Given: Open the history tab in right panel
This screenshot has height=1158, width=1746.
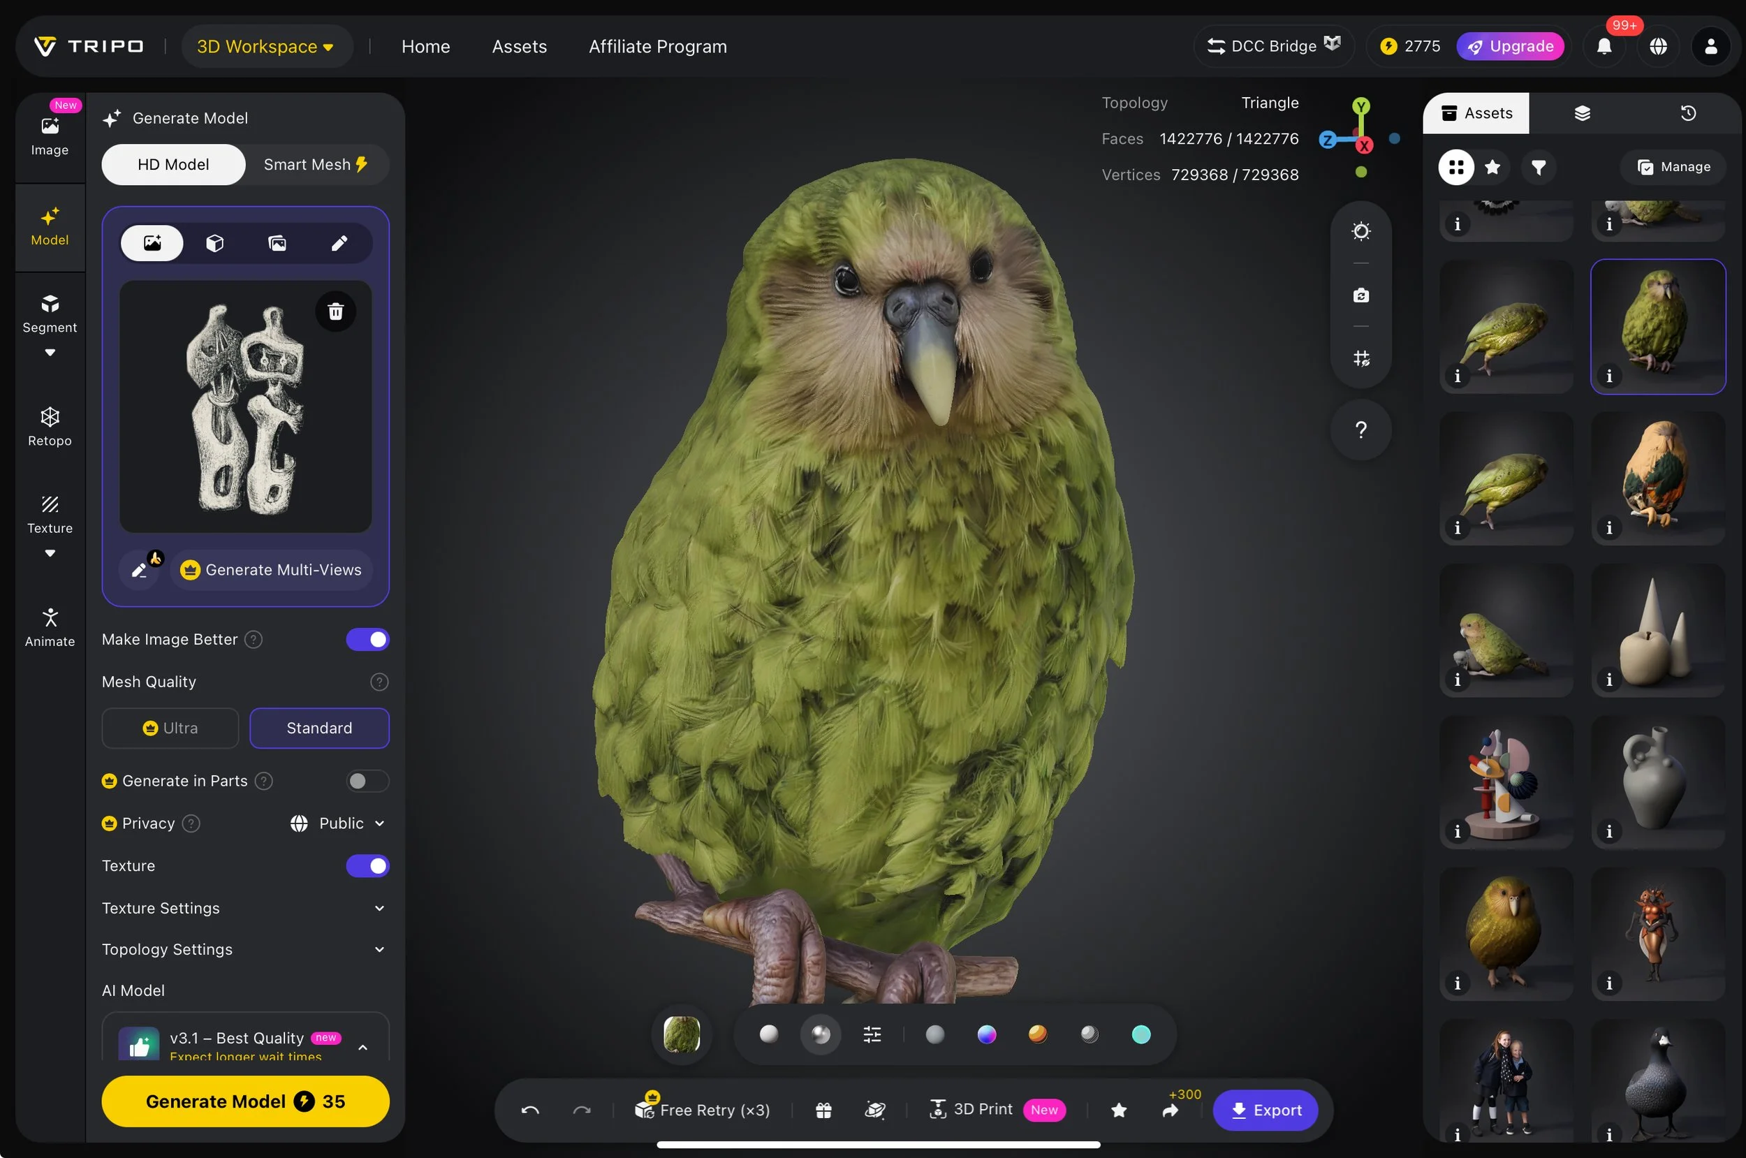Looking at the screenshot, I should (1687, 113).
